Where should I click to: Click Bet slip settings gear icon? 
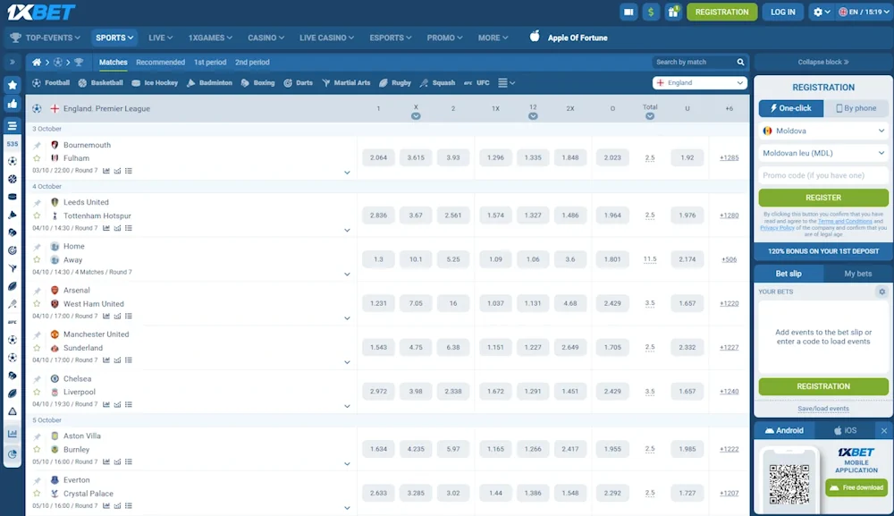click(x=881, y=292)
